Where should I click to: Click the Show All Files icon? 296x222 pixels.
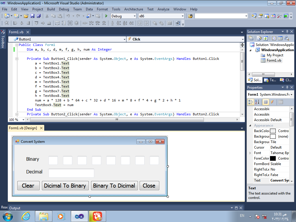click(x=259, y=38)
